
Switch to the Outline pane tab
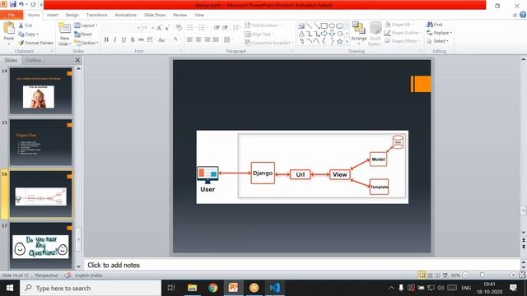coord(33,60)
